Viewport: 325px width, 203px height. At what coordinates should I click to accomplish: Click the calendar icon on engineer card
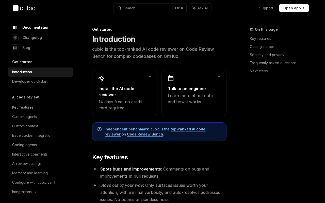(171, 78)
